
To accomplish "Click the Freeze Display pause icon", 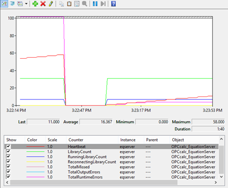I will coord(95,3).
